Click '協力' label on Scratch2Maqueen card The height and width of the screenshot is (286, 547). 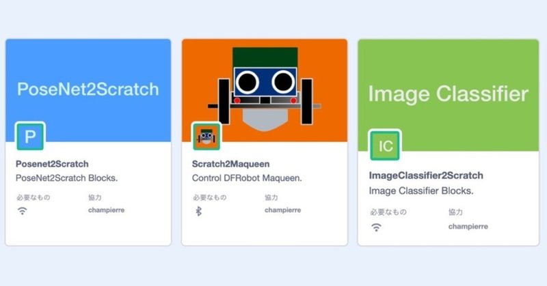(x=271, y=197)
